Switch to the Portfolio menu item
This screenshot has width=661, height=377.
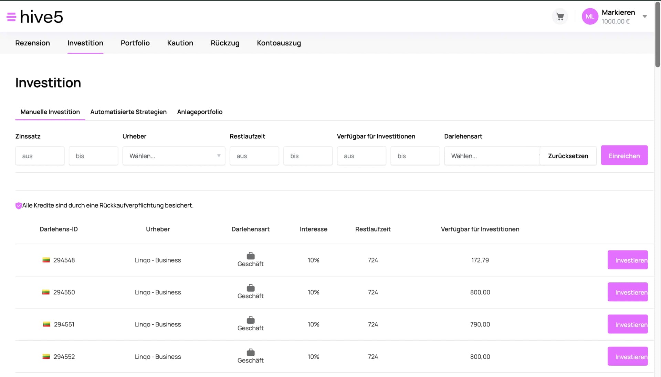click(x=135, y=43)
